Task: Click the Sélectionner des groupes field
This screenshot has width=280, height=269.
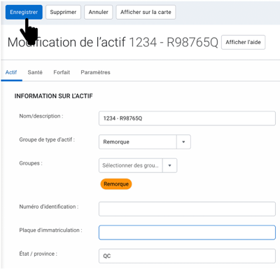Action: pos(131,165)
